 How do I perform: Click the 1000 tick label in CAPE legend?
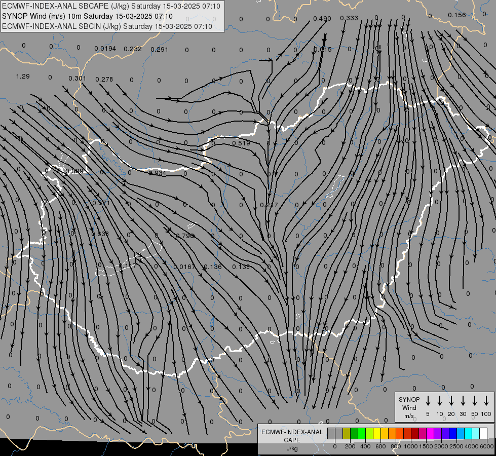410,446
